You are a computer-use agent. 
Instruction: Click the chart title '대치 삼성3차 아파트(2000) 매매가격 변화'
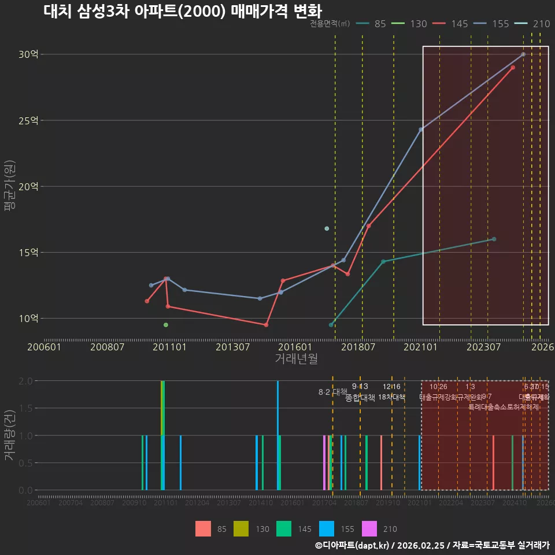(183, 11)
